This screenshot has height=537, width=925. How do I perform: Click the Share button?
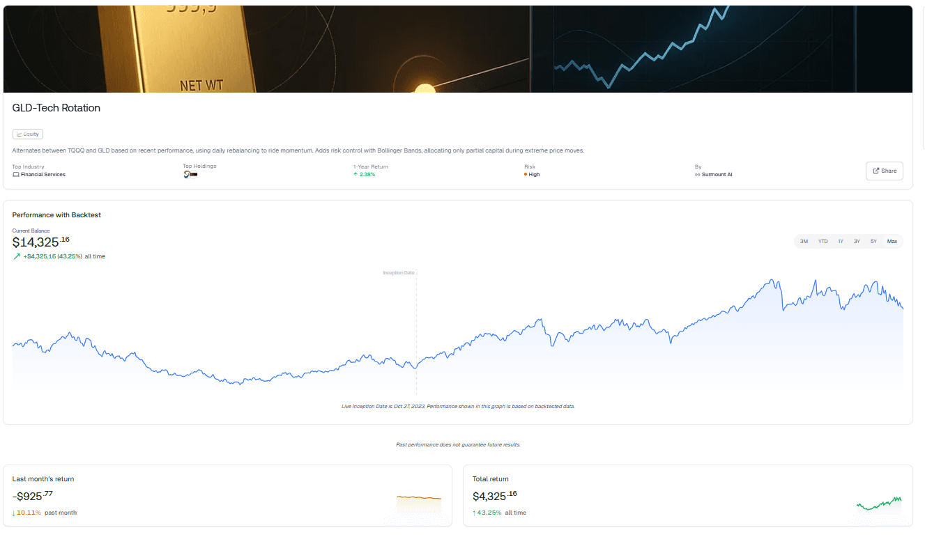coord(884,171)
